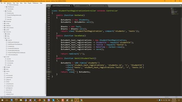This screenshot has height=102, width=182.
Task: Expand the storage folder
Action: tap(3, 67)
